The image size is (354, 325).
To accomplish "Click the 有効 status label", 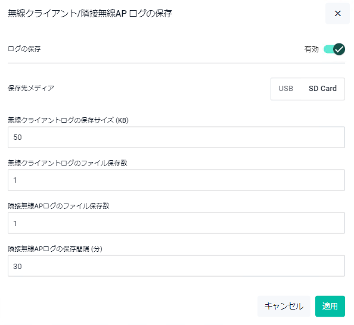I will [311, 49].
